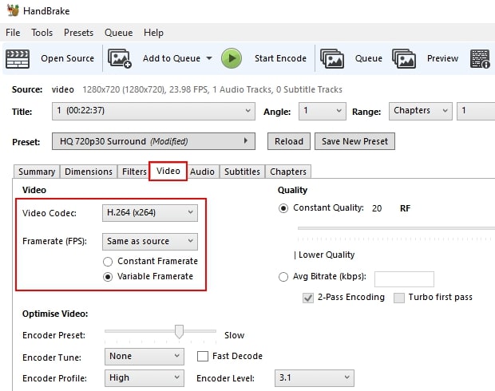Select the Avg Bitrate (kbps) radio button
This screenshot has height=391, width=495.
click(283, 277)
